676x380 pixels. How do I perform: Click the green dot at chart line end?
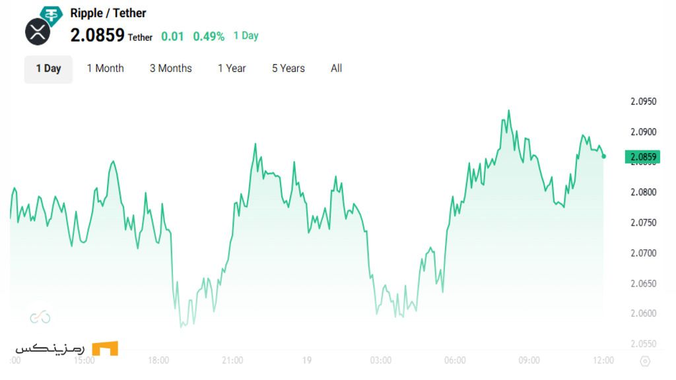point(604,156)
